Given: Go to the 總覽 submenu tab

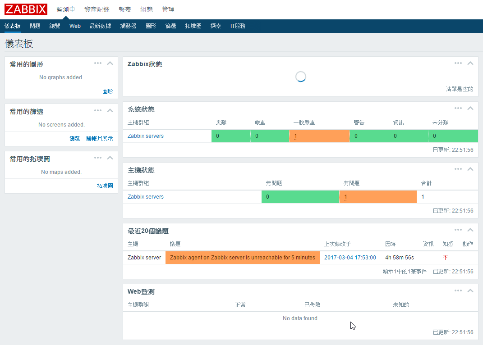Looking at the screenshot, I should pos(55,26).
